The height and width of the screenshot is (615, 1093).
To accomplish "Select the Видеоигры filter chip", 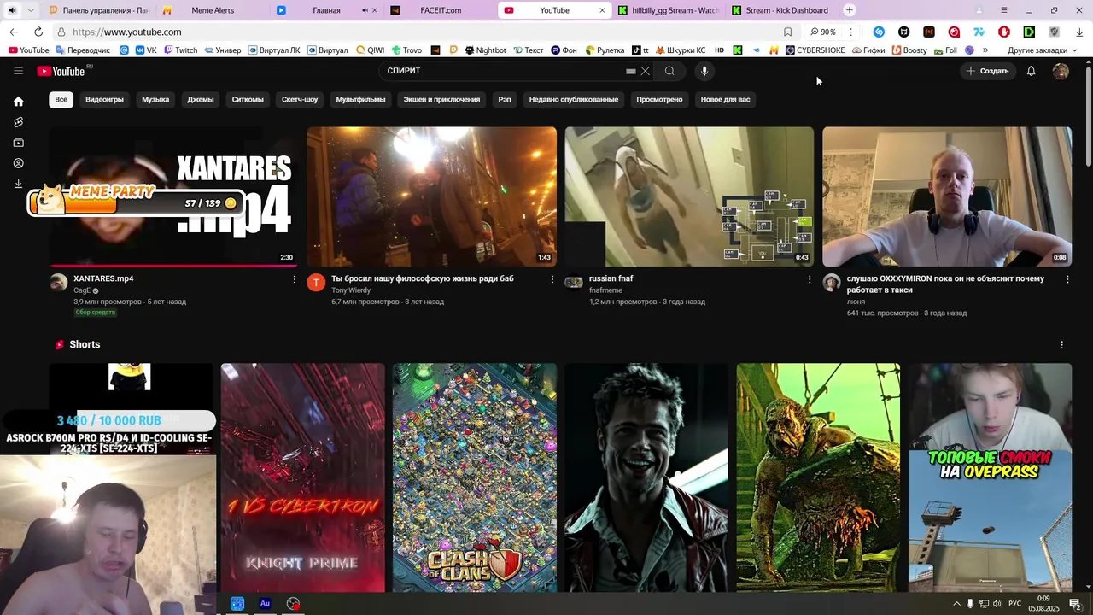I will 104,99.
